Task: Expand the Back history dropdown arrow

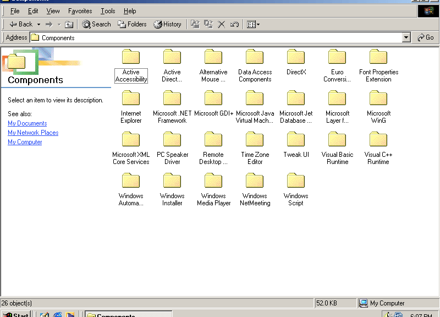Action: pos(38,24)
